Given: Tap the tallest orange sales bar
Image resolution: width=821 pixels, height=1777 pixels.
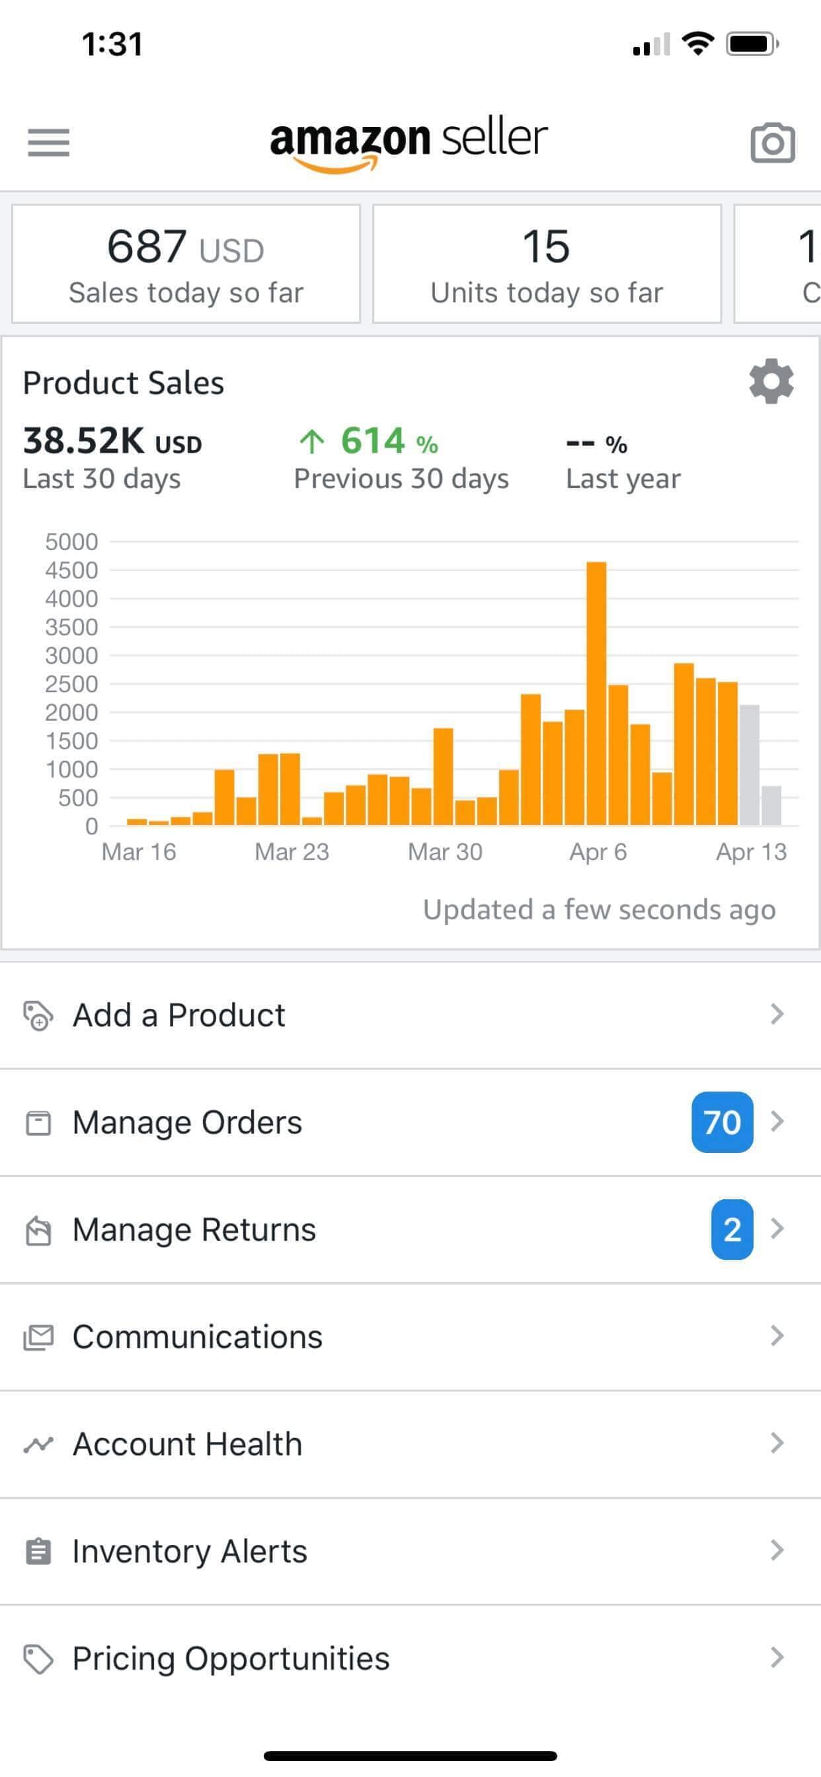Looking at the screenshot, I should point(596,693).
